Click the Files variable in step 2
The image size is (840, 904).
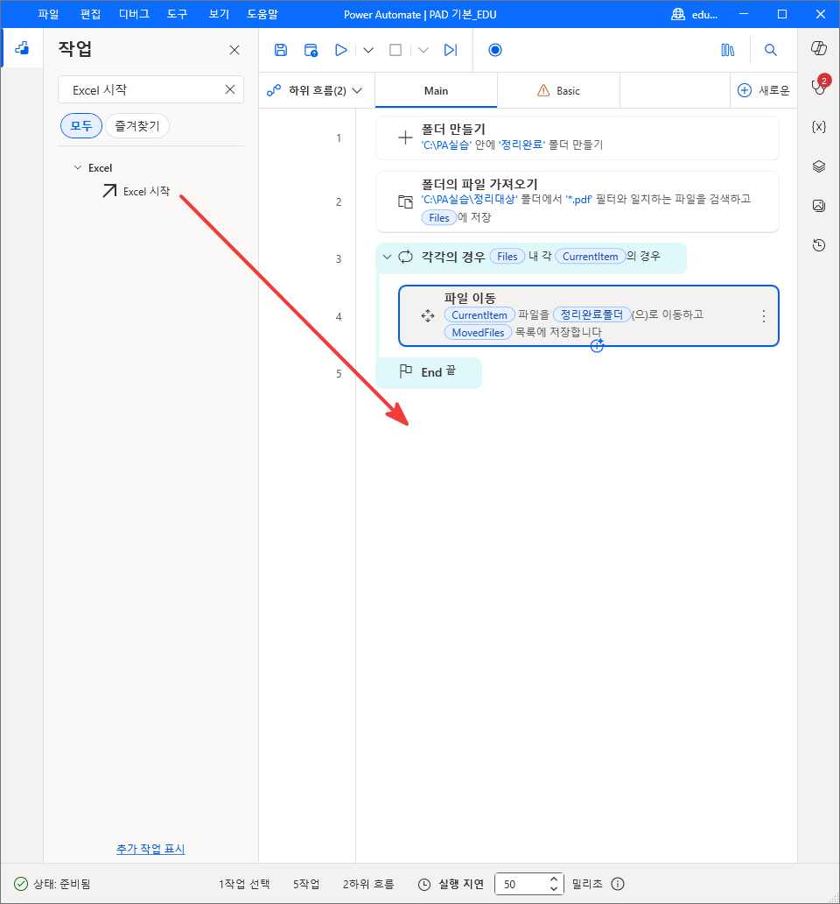(x=438, y=218)
